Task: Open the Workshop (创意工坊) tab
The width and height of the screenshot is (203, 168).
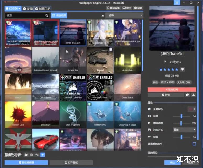Action: point(43,9)
